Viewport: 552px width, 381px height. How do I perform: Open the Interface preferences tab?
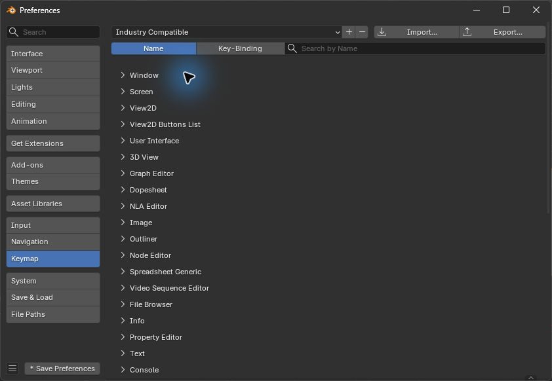53,54
